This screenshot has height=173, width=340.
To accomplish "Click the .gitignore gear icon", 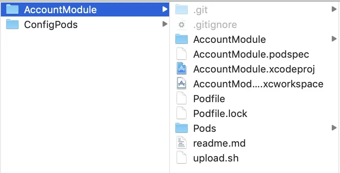I will pyautogui.click(x=182, y=25).
